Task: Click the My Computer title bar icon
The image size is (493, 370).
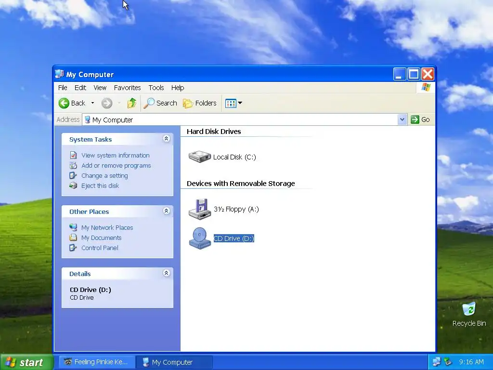Action: [59, 74]
